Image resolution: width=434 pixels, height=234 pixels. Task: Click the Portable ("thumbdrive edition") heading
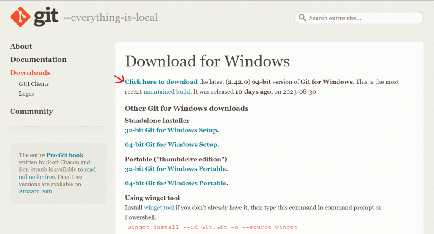(176, 159)
